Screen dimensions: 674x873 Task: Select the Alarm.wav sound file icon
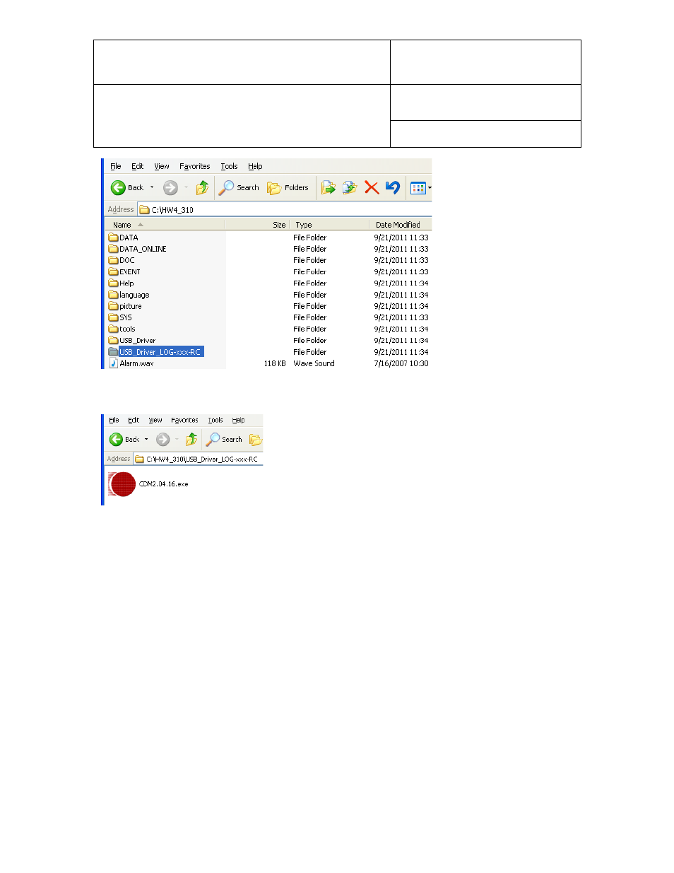pyautogui.click(x=113, y=363)
